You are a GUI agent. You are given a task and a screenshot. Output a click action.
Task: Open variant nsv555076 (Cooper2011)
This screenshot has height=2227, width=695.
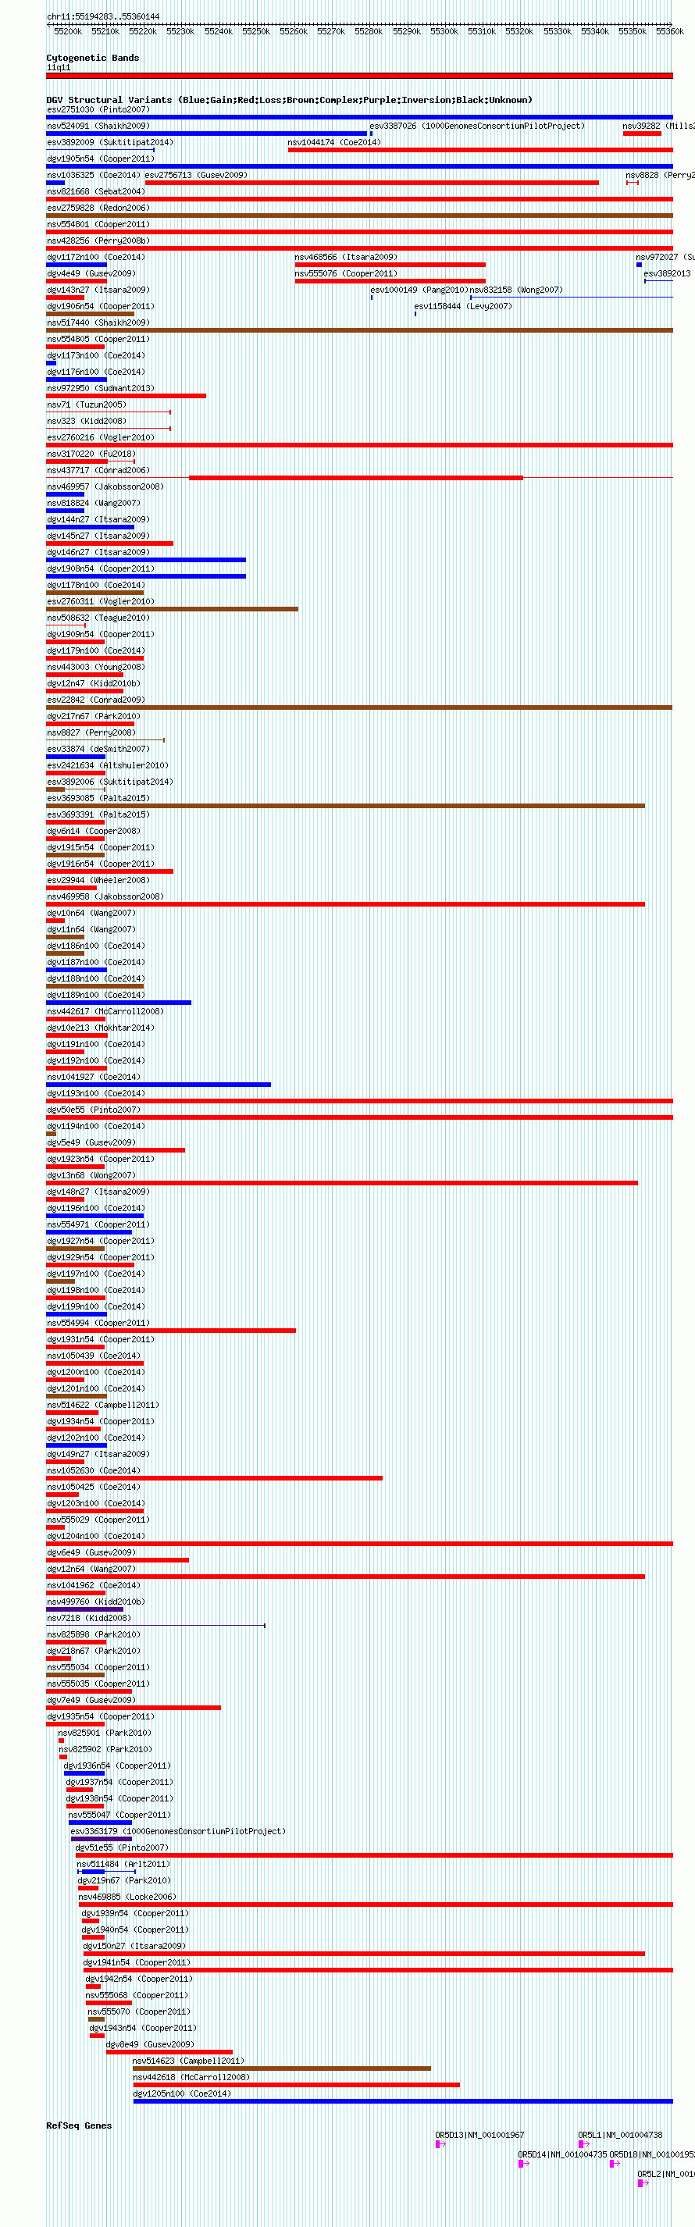tap(346, 274)
